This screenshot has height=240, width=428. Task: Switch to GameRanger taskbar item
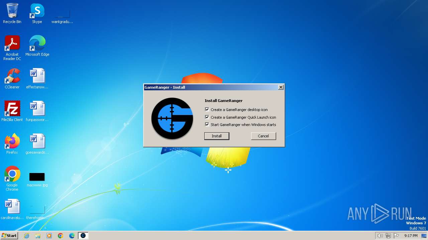click(83, 236)
